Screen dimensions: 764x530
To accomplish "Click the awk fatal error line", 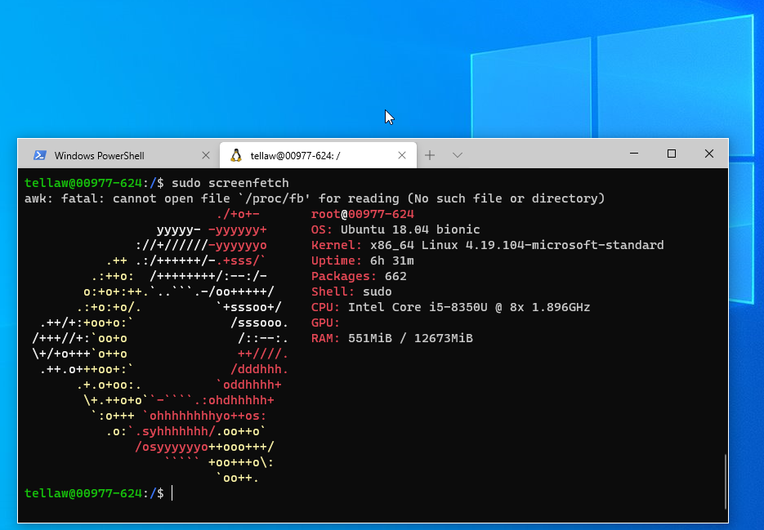I will (315, 198).
